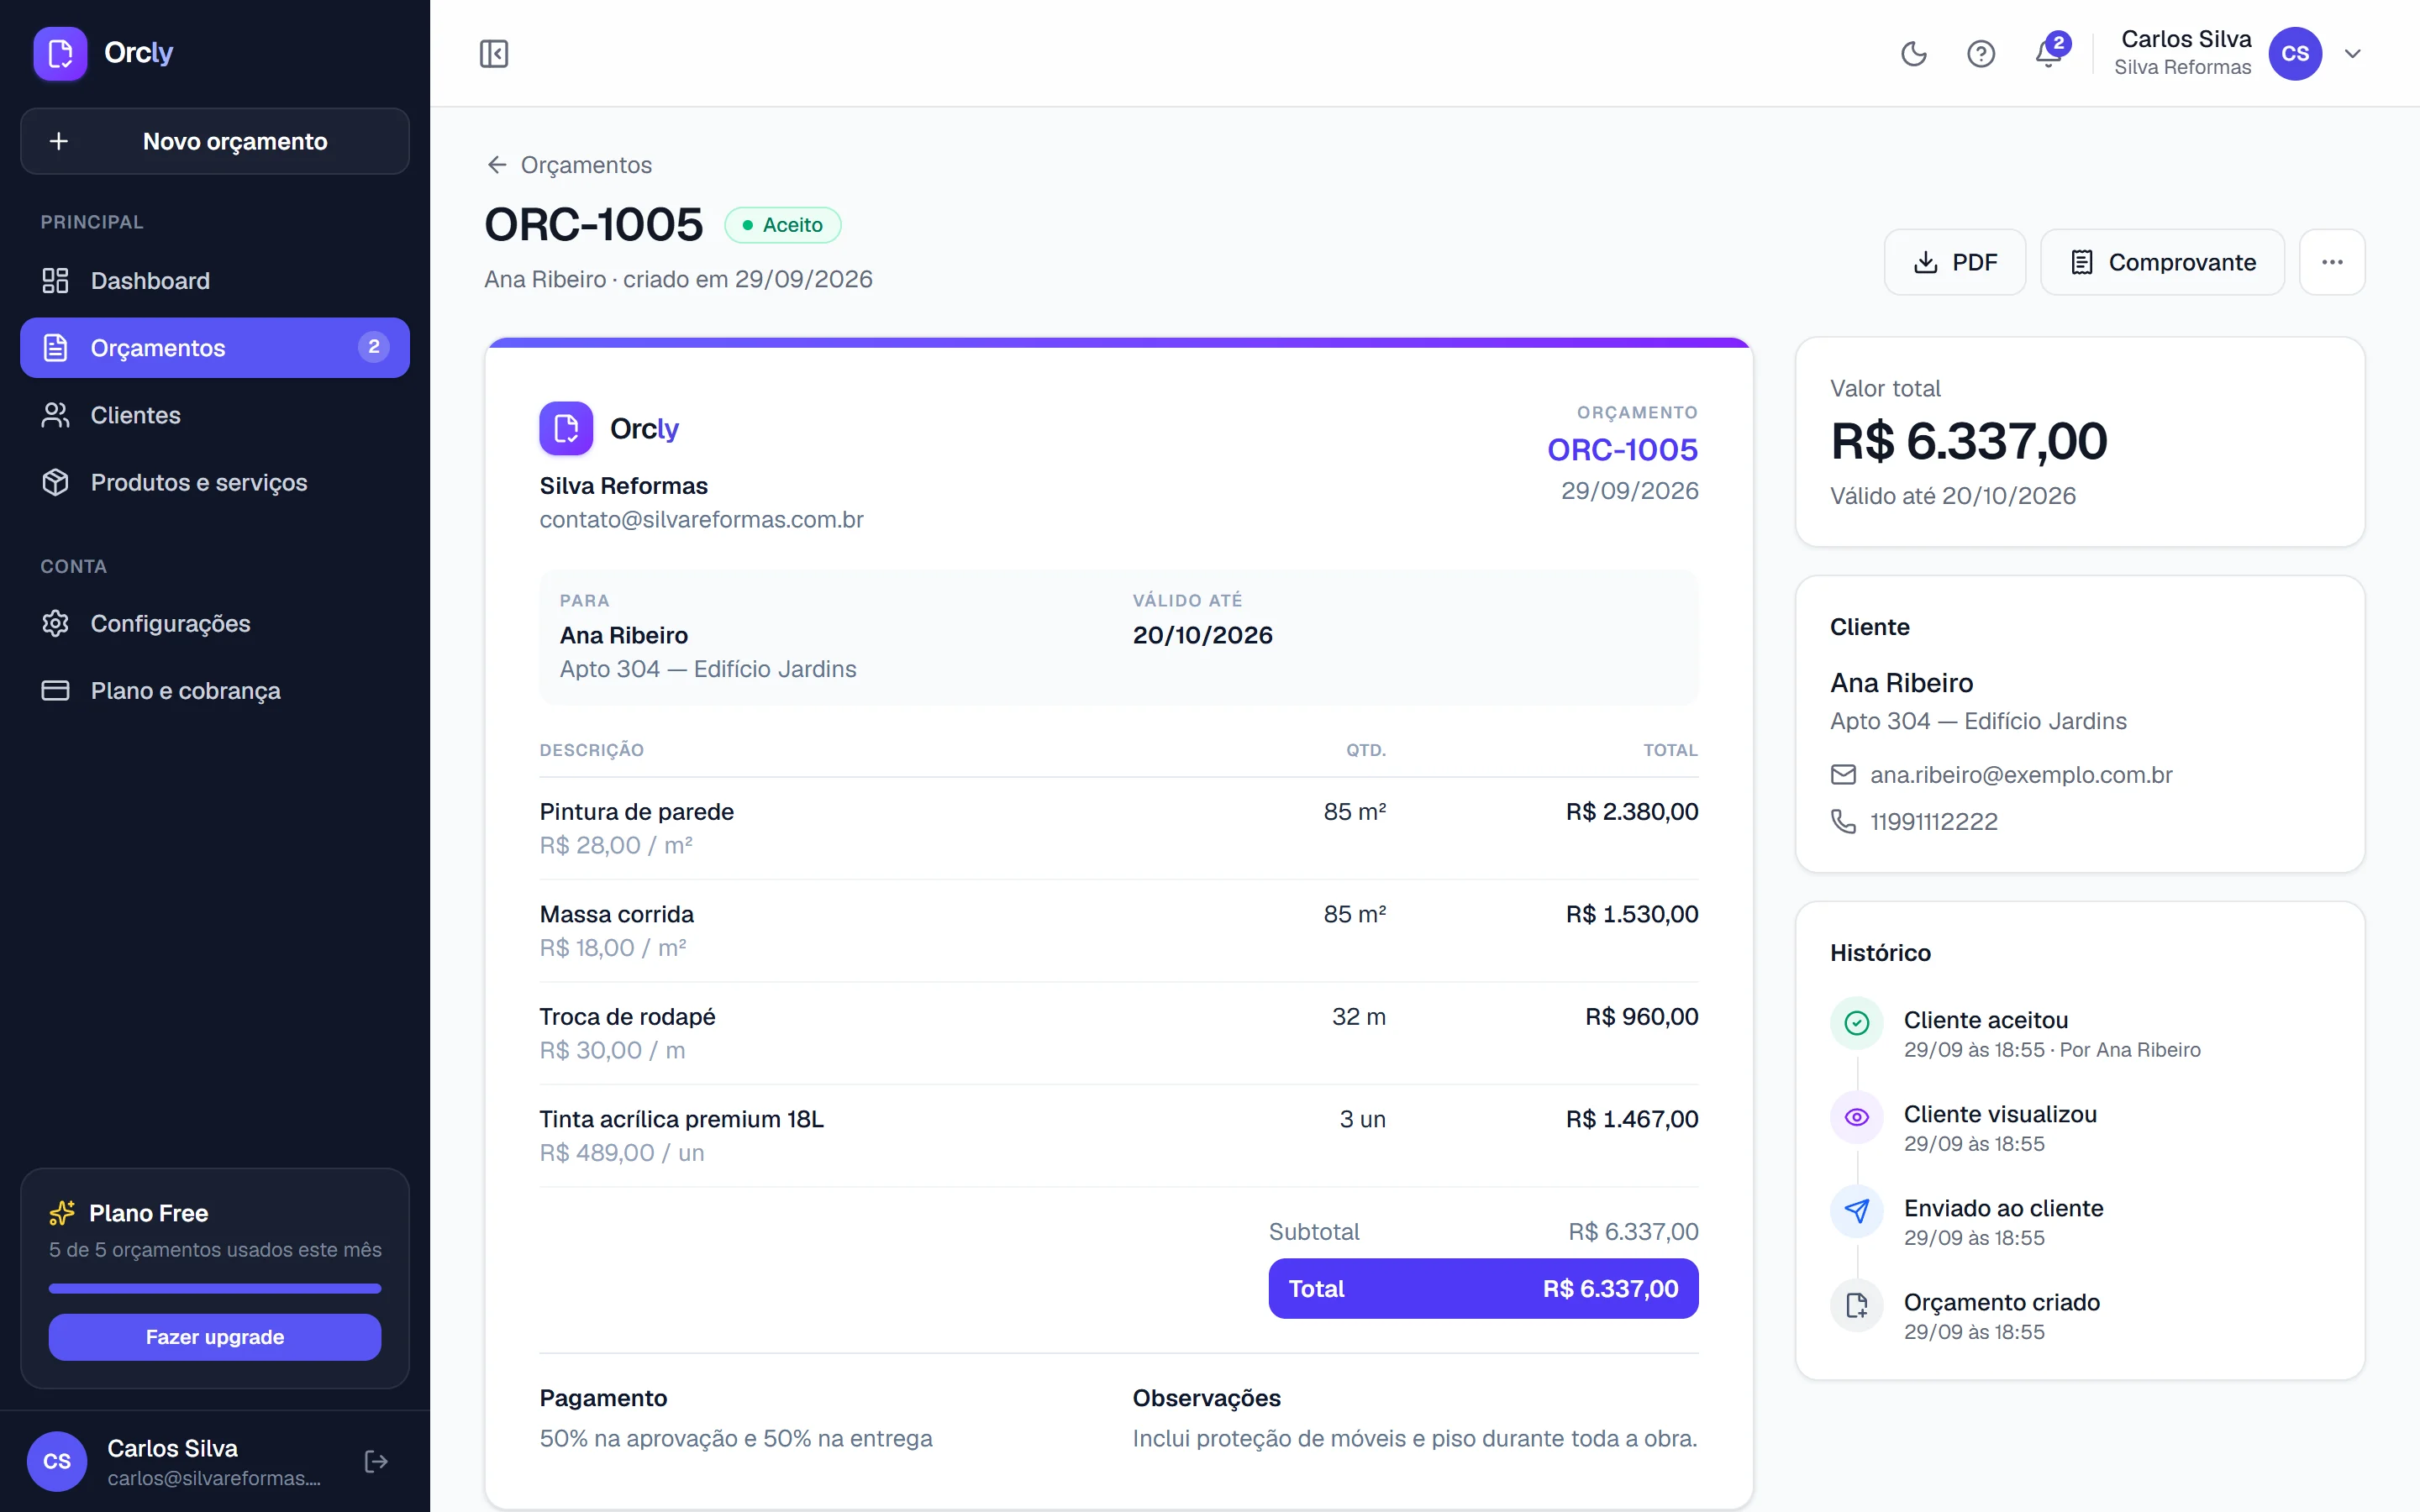The height and width of the screenshot is (1512, 2420).
Task: Go to Clientes section
Action: (x=215, y=415)
